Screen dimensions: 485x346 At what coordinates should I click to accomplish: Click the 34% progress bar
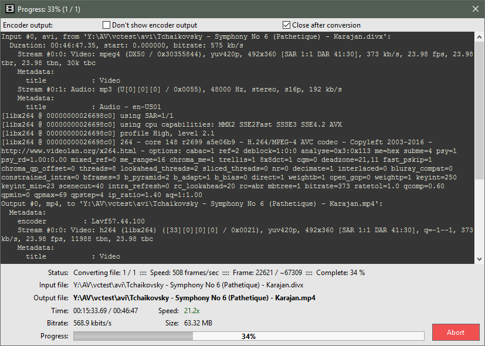point(249,336)
